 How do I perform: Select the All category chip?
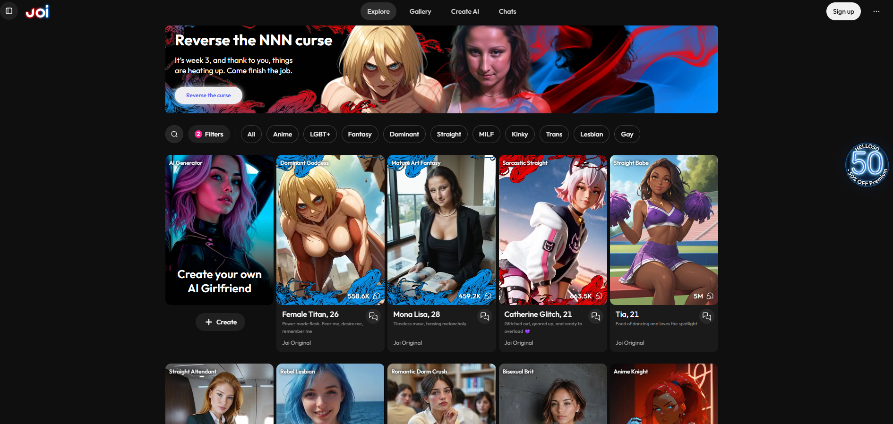pos(251,134)
